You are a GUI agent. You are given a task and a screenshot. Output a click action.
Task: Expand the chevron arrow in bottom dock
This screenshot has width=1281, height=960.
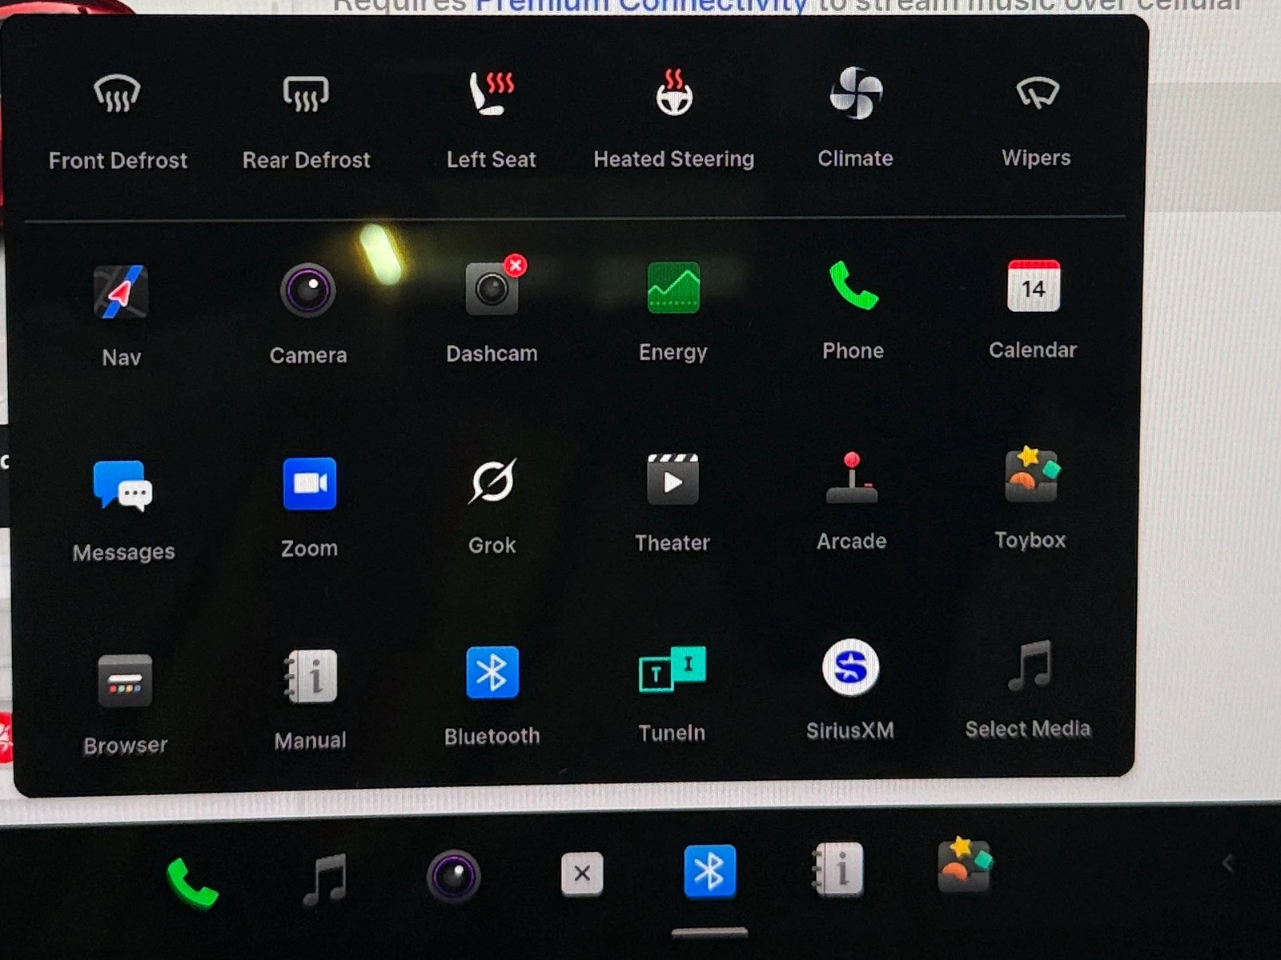tap(1227, 863)
